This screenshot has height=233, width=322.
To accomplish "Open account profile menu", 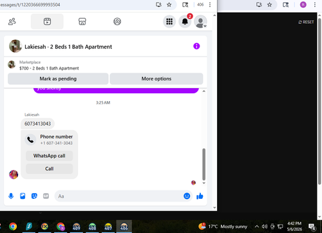I will (x=200, y=21).
